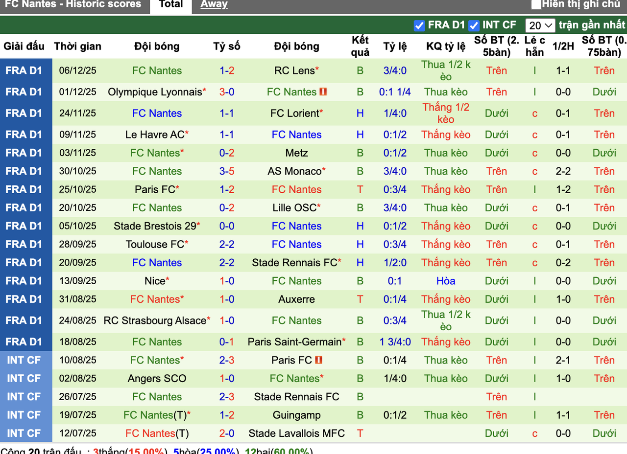Click the date 30/10/25
This screenshot has width=627, height=454.
(x=78, y=171)
